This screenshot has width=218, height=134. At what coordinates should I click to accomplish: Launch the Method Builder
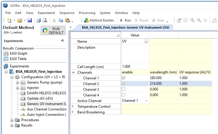tap(99, 20)
